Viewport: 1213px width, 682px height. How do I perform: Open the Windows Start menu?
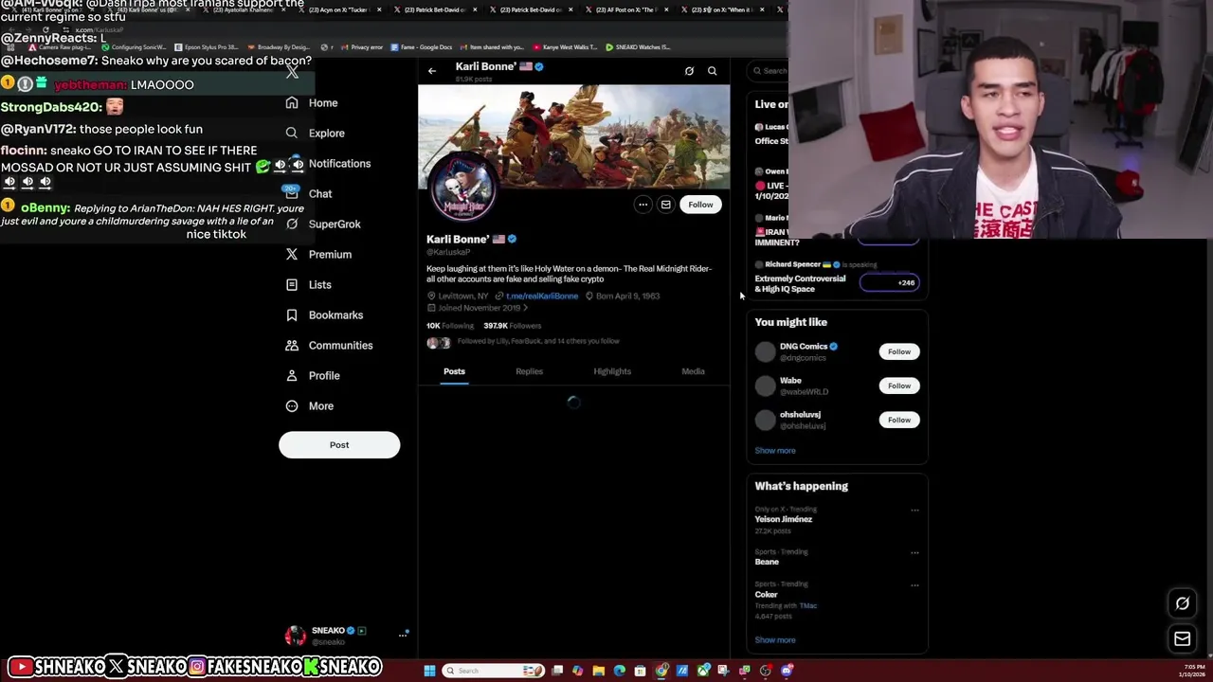pos(429,671)
